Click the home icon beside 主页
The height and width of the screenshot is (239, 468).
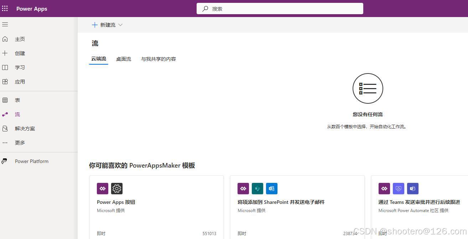click(x=5, y=39)
